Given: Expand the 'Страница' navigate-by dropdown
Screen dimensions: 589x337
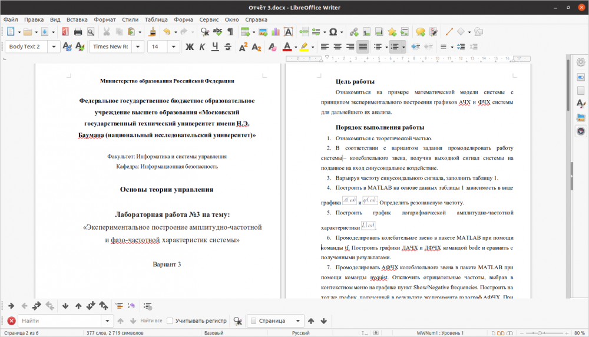Looking at the screenshot, I should click(299, 321).
